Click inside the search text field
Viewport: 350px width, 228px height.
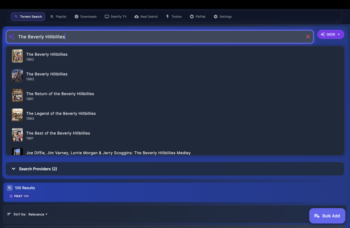click(x=175, y=37)
